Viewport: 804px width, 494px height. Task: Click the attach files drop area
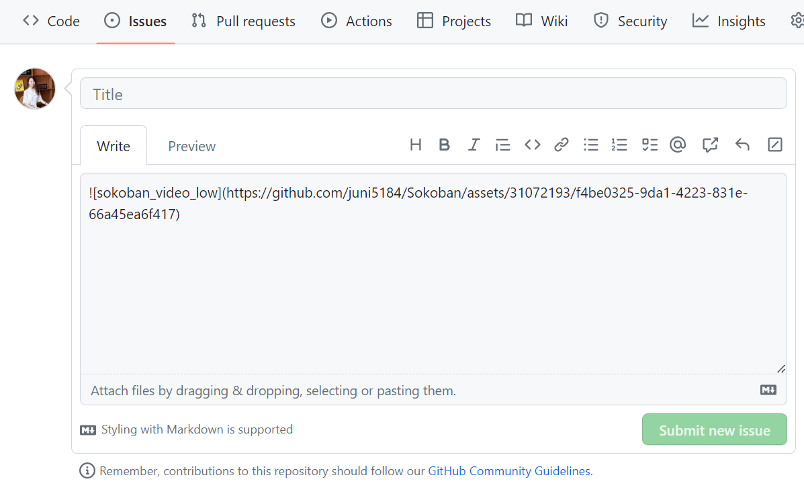click(433, 390)
